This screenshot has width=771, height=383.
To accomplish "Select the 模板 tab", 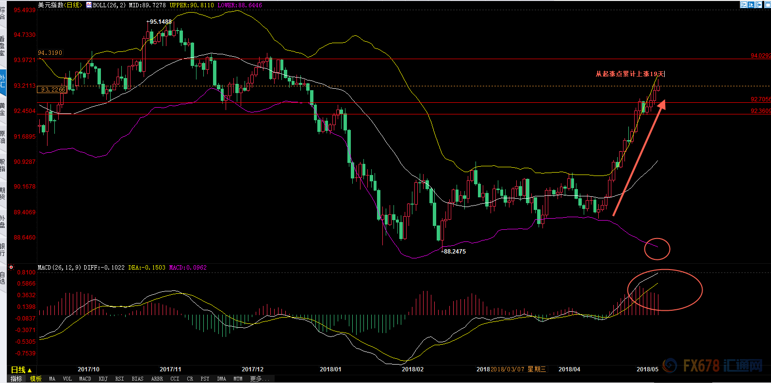I will point(36,379).
